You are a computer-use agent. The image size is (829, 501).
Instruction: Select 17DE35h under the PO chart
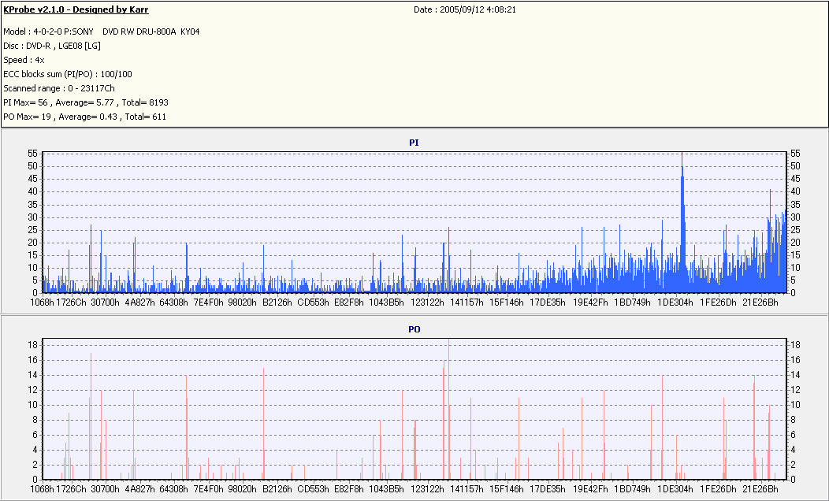coord(547,489)
